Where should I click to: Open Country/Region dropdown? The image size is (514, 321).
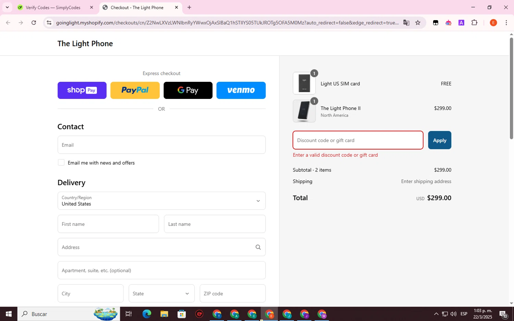tap(161, 201)
